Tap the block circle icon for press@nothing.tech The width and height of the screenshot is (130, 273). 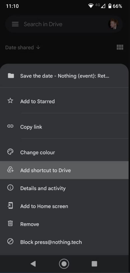point(10,241)
